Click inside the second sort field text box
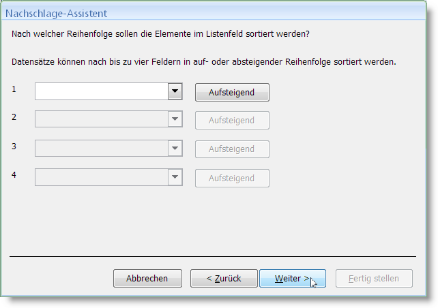438x308 pixels. click(x=102, y=119)
